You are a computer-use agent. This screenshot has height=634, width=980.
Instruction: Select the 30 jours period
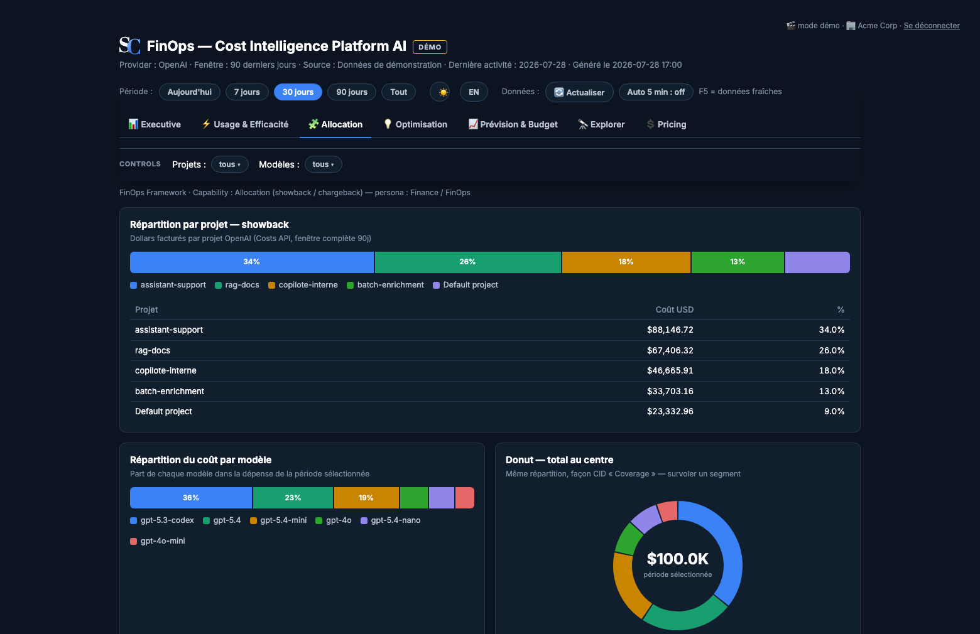tap(298, 92)
